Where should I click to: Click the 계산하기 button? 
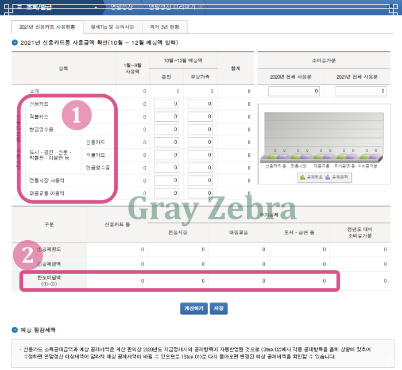click(194, 308)
